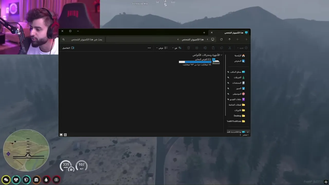Switch to large thumbnails view in status bar

point(61,135)
